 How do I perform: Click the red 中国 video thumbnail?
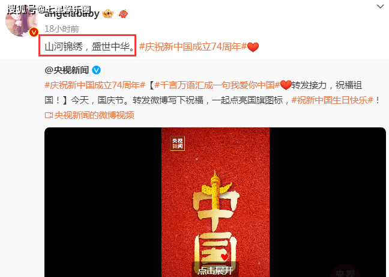pyautogui.click(x=216, y=202)
